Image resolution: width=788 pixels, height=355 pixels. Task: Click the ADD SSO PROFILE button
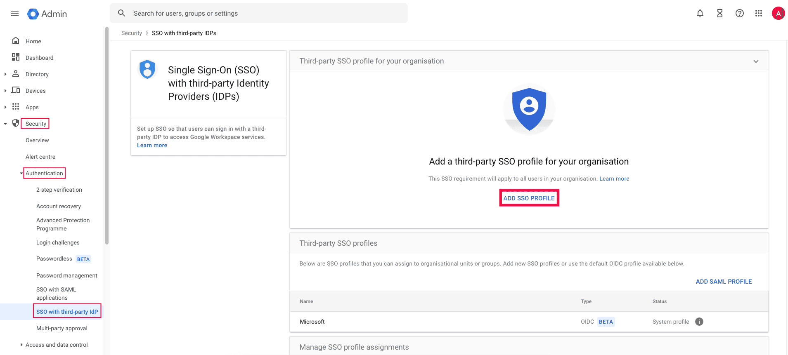click(529, 198)
